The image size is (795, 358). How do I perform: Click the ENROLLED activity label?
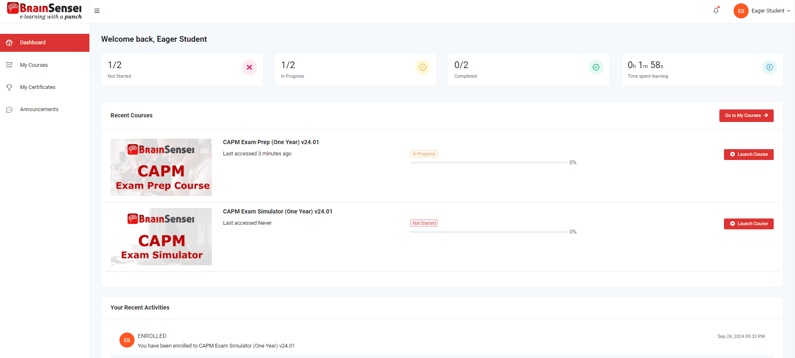[x=152, y=336]
